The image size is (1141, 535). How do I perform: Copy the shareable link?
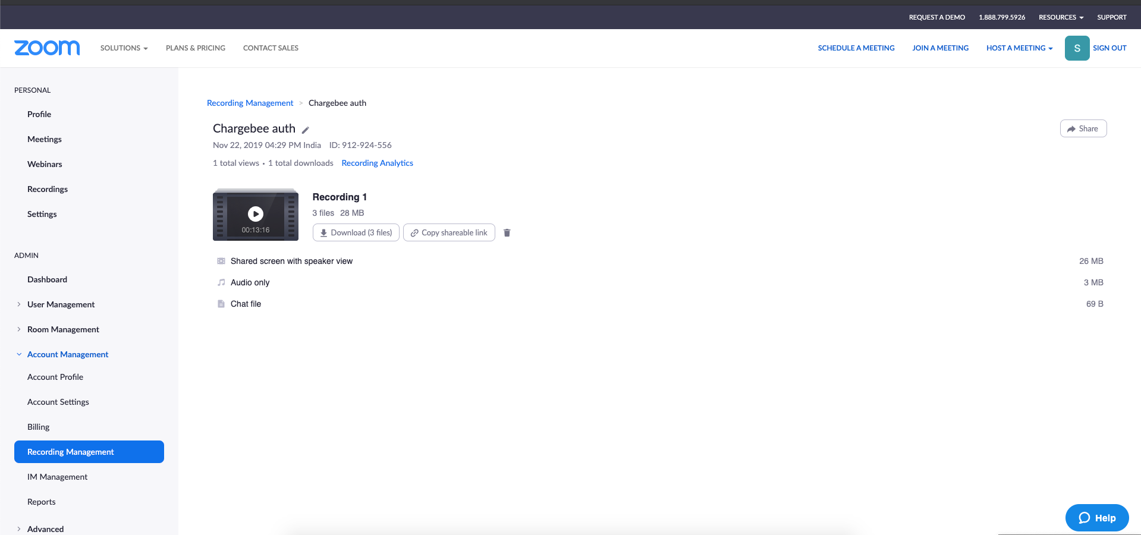449,232
